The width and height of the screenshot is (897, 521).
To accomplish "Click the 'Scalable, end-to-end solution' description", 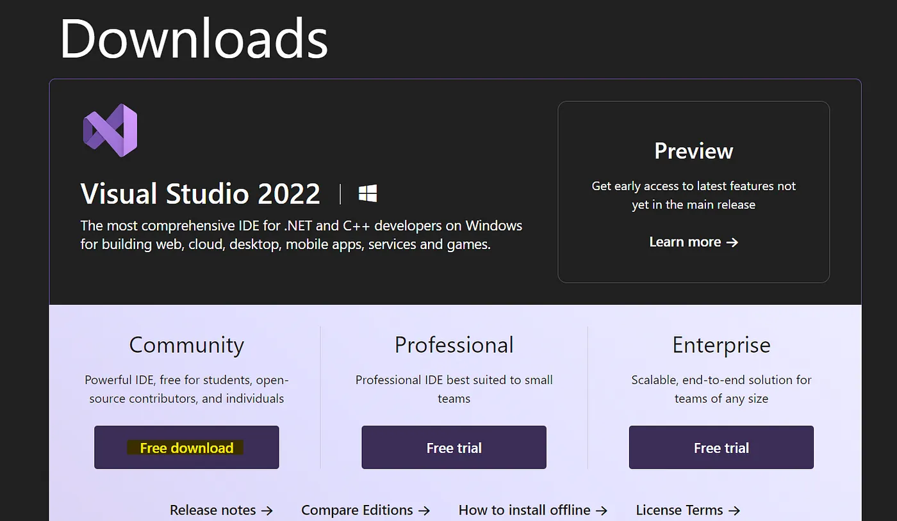I will click(x=721, y=389).
